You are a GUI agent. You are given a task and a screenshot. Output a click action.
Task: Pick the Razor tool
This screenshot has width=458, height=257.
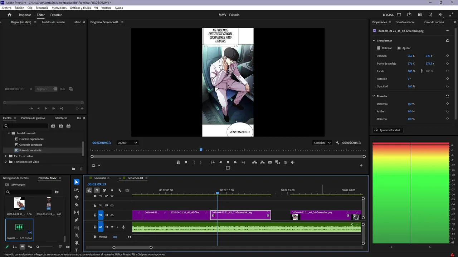pyautogui.click(x=77, y=205)
